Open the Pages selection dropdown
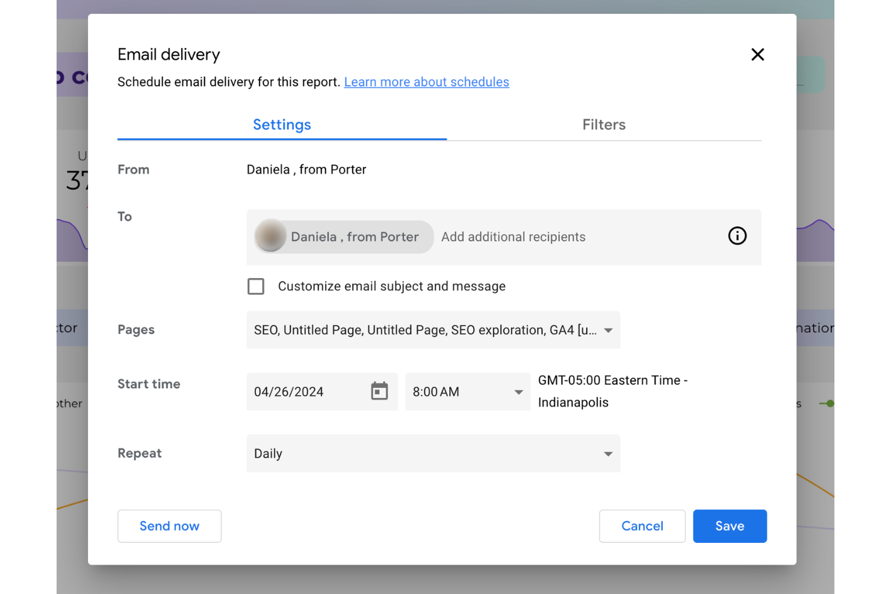This screenshot has height=594, width=891. coord(433,330)
